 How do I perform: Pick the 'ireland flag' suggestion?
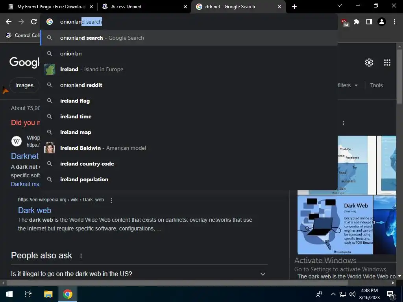[189, 101]
